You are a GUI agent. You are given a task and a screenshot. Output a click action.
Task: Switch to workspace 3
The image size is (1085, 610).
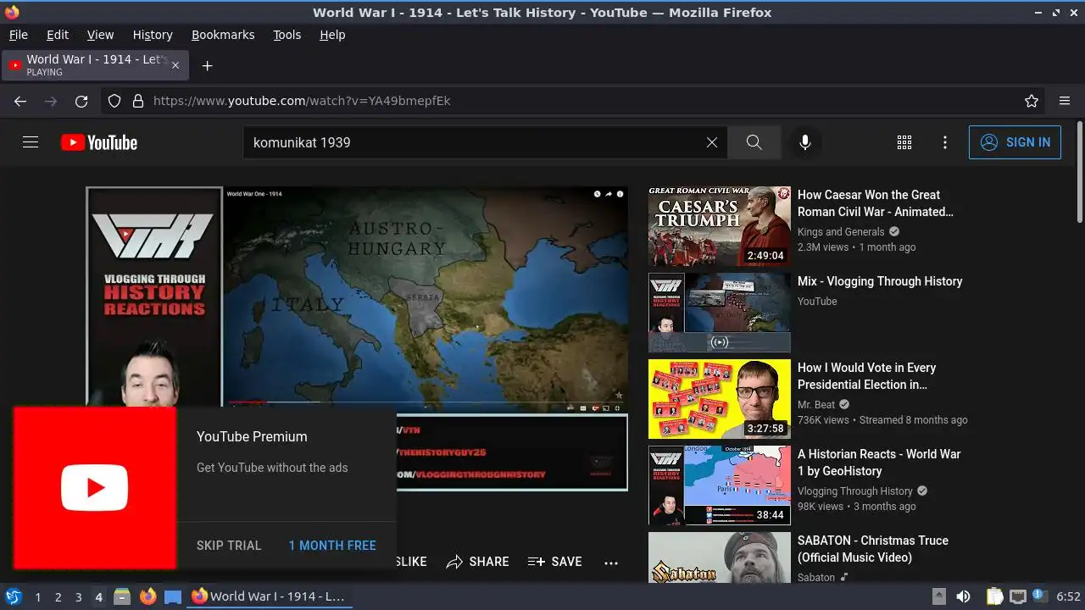[x=78, y=597]
